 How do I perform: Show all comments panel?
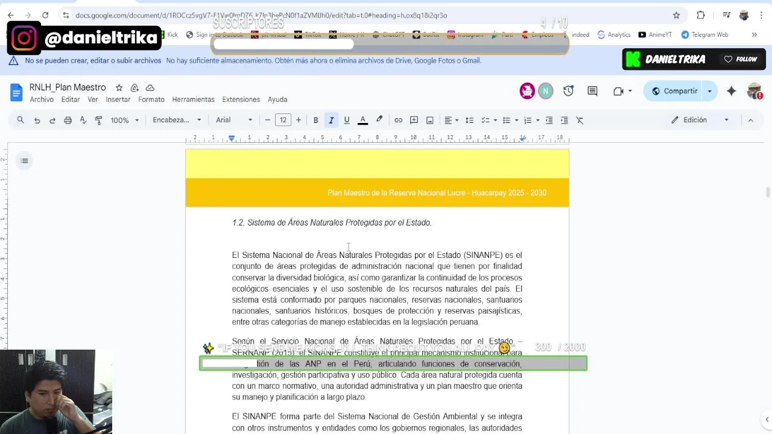(592, 91)
